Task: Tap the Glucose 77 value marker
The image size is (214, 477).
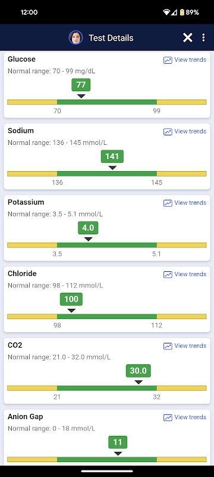Action: pyautogui.click(x=81, y=85)
